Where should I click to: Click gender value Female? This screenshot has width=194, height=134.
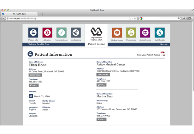pyautogui.click(x=32, y=103)
